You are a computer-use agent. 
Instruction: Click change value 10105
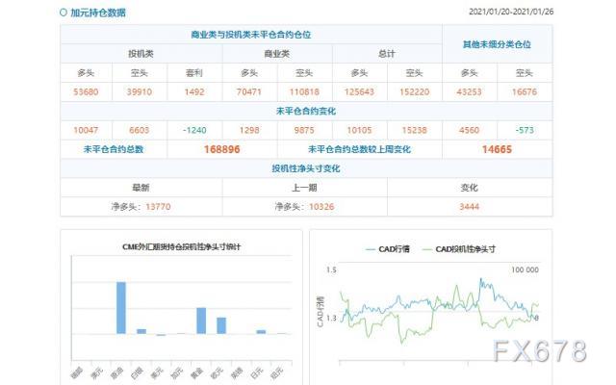pos(359,130)
